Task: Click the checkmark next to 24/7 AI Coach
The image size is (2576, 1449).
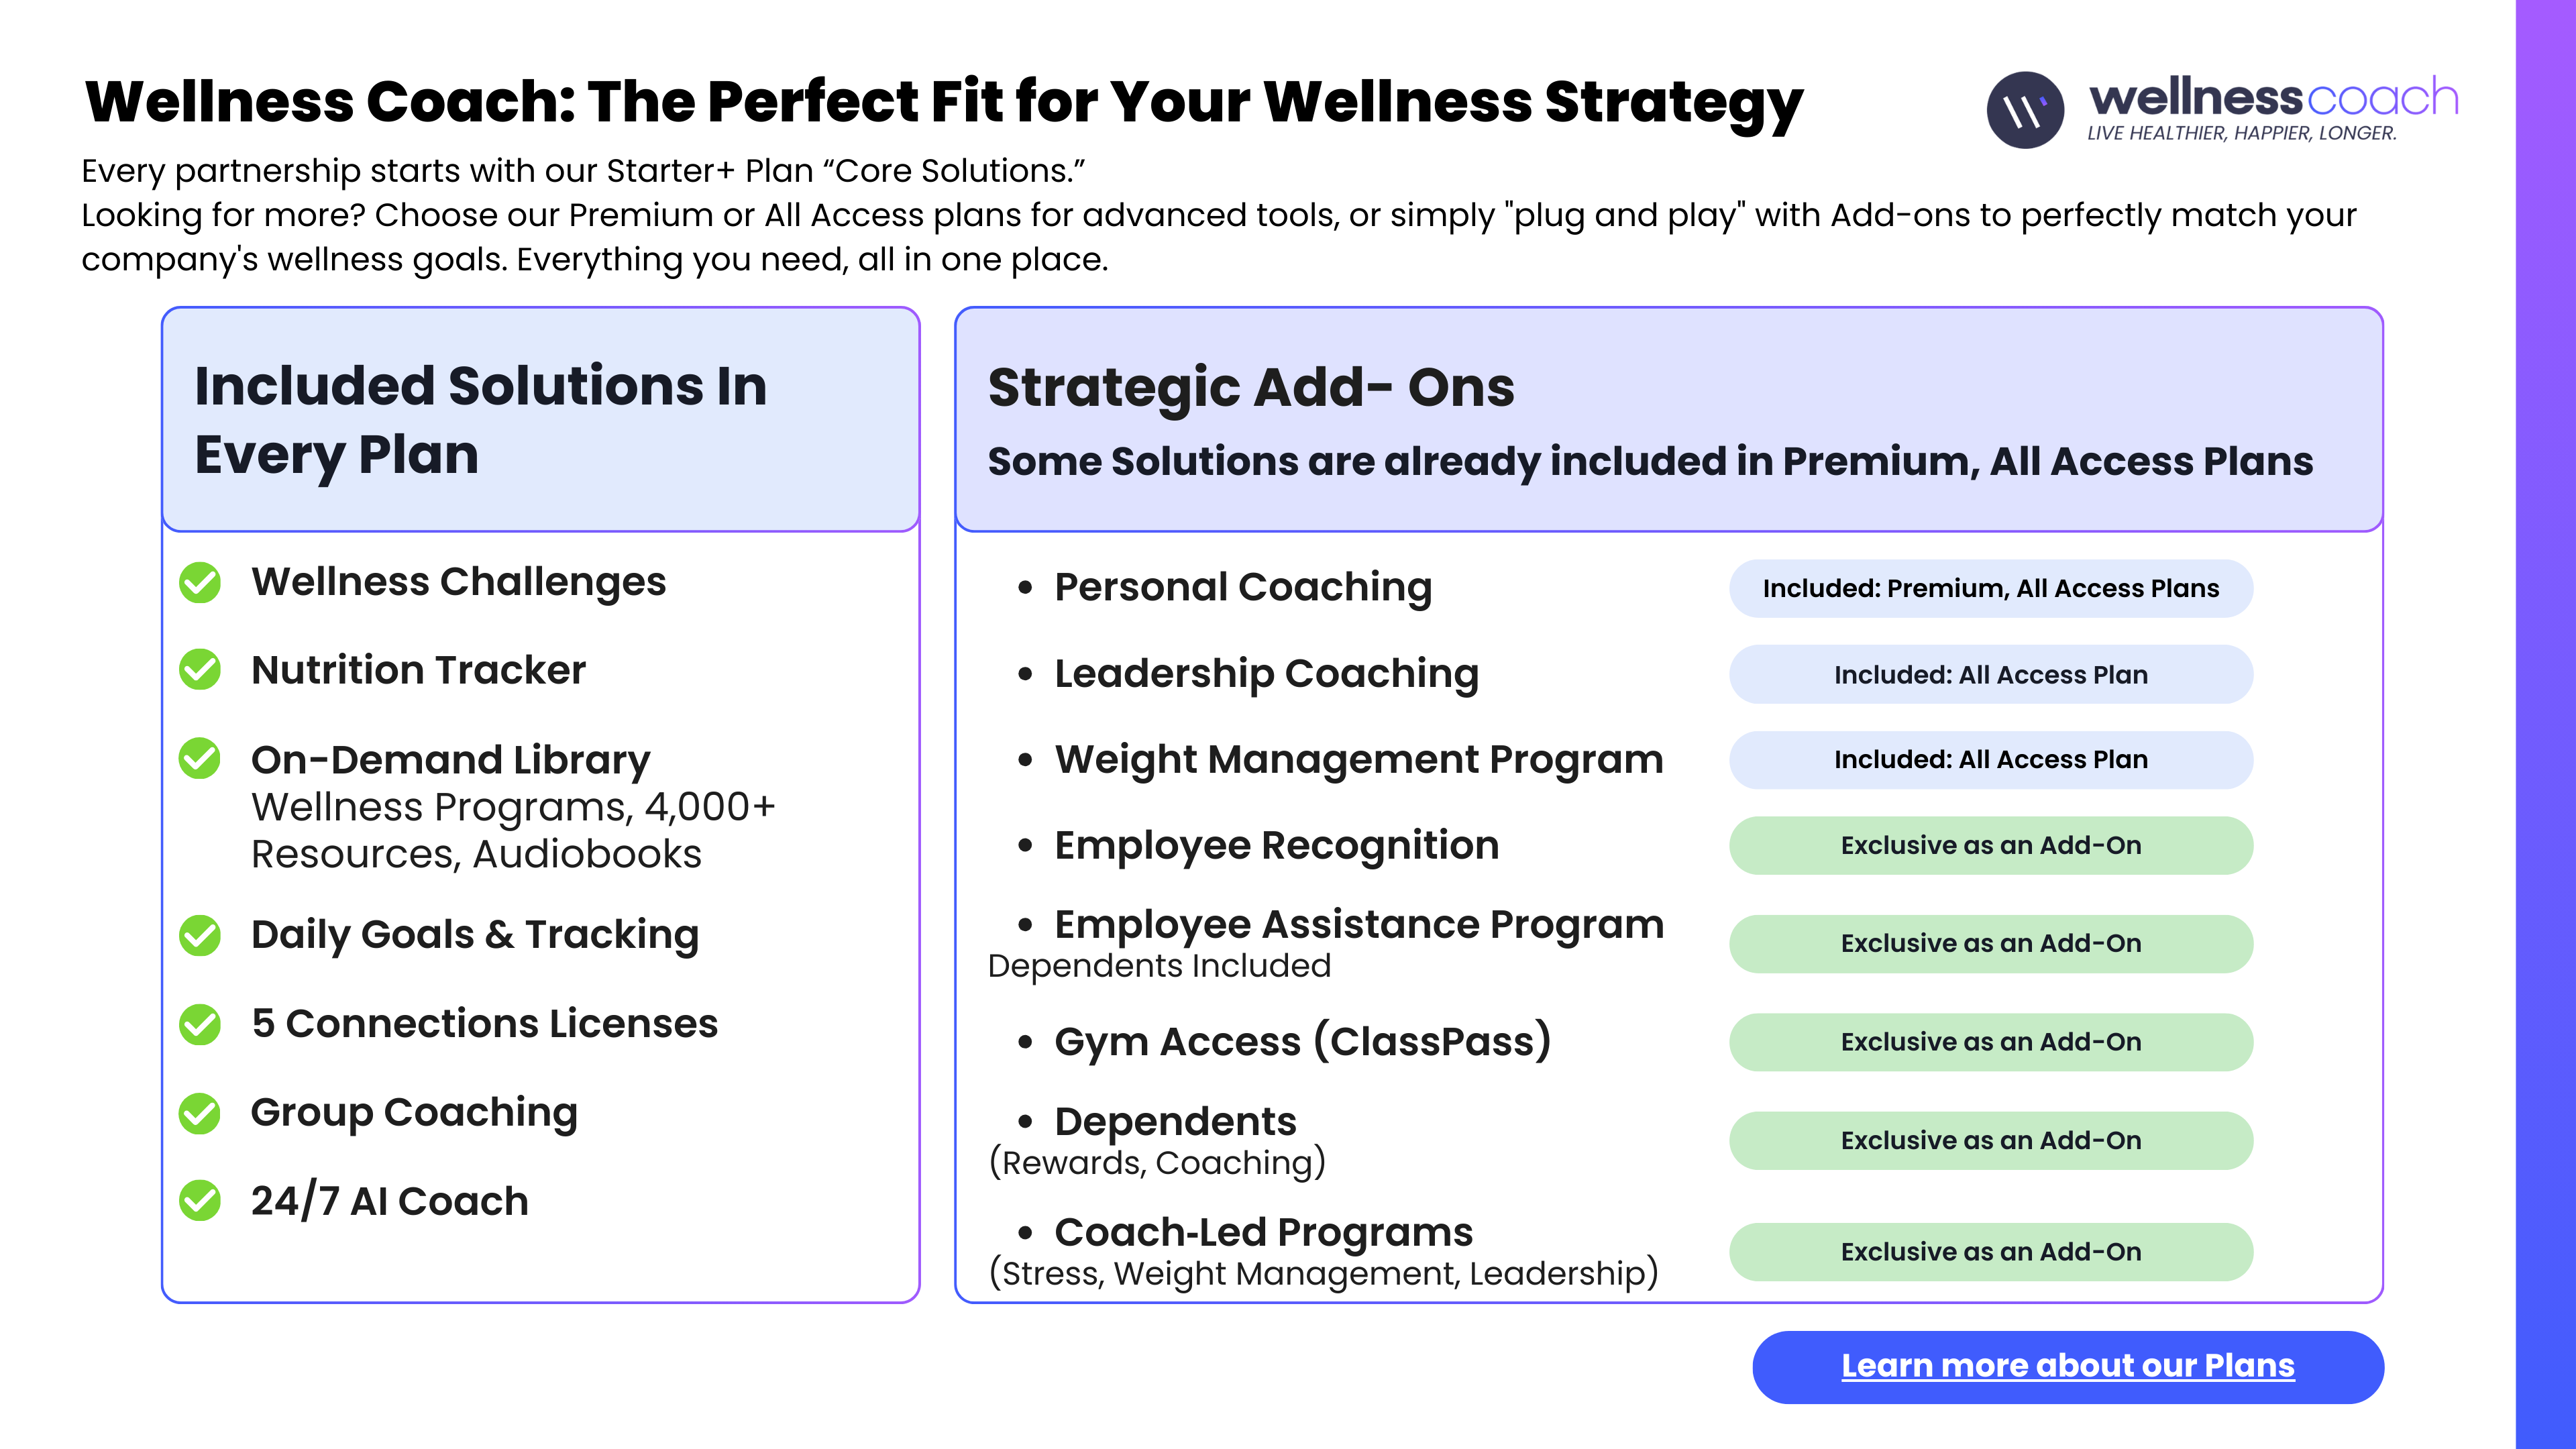Action: tap(200, 1201)
